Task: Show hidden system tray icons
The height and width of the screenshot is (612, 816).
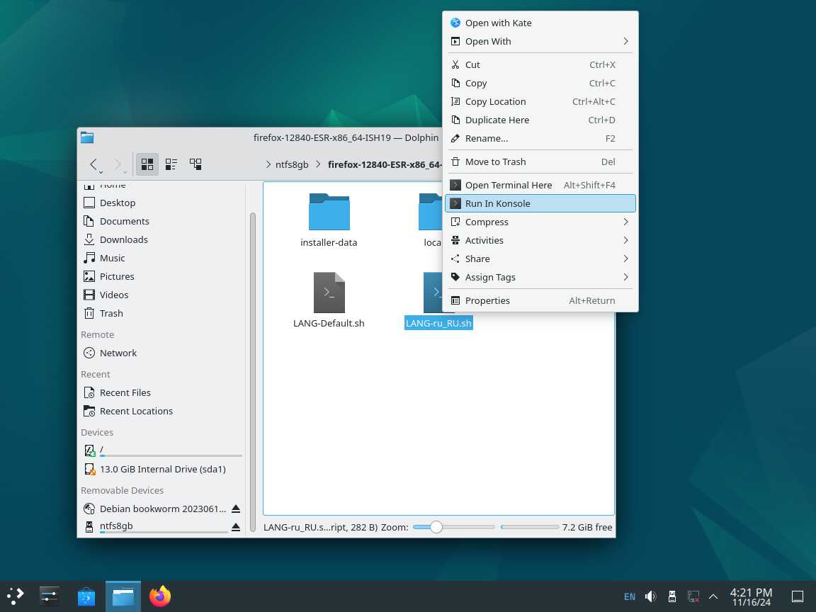Action: click(x=713, y=596)
